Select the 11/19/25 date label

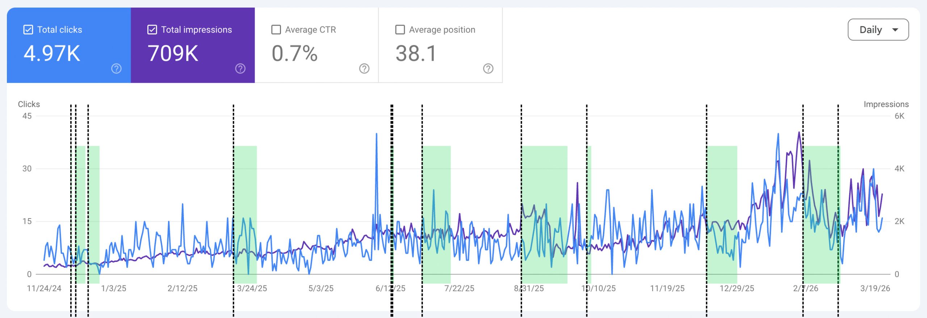coord(667,288)
